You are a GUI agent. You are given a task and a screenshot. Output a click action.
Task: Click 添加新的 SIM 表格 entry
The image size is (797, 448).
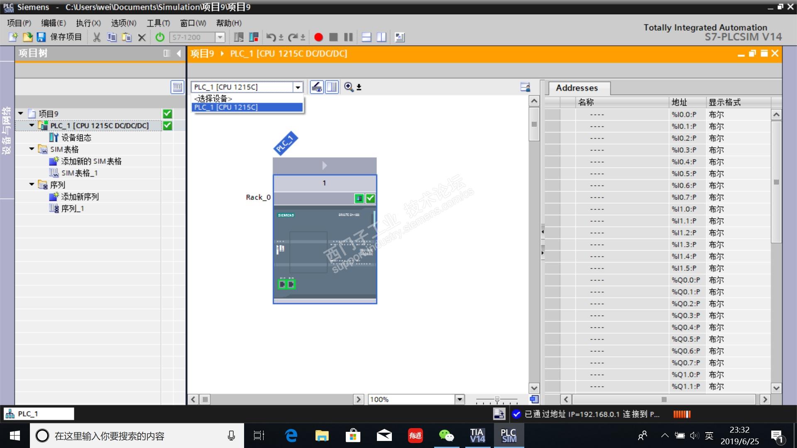(91, 161)
